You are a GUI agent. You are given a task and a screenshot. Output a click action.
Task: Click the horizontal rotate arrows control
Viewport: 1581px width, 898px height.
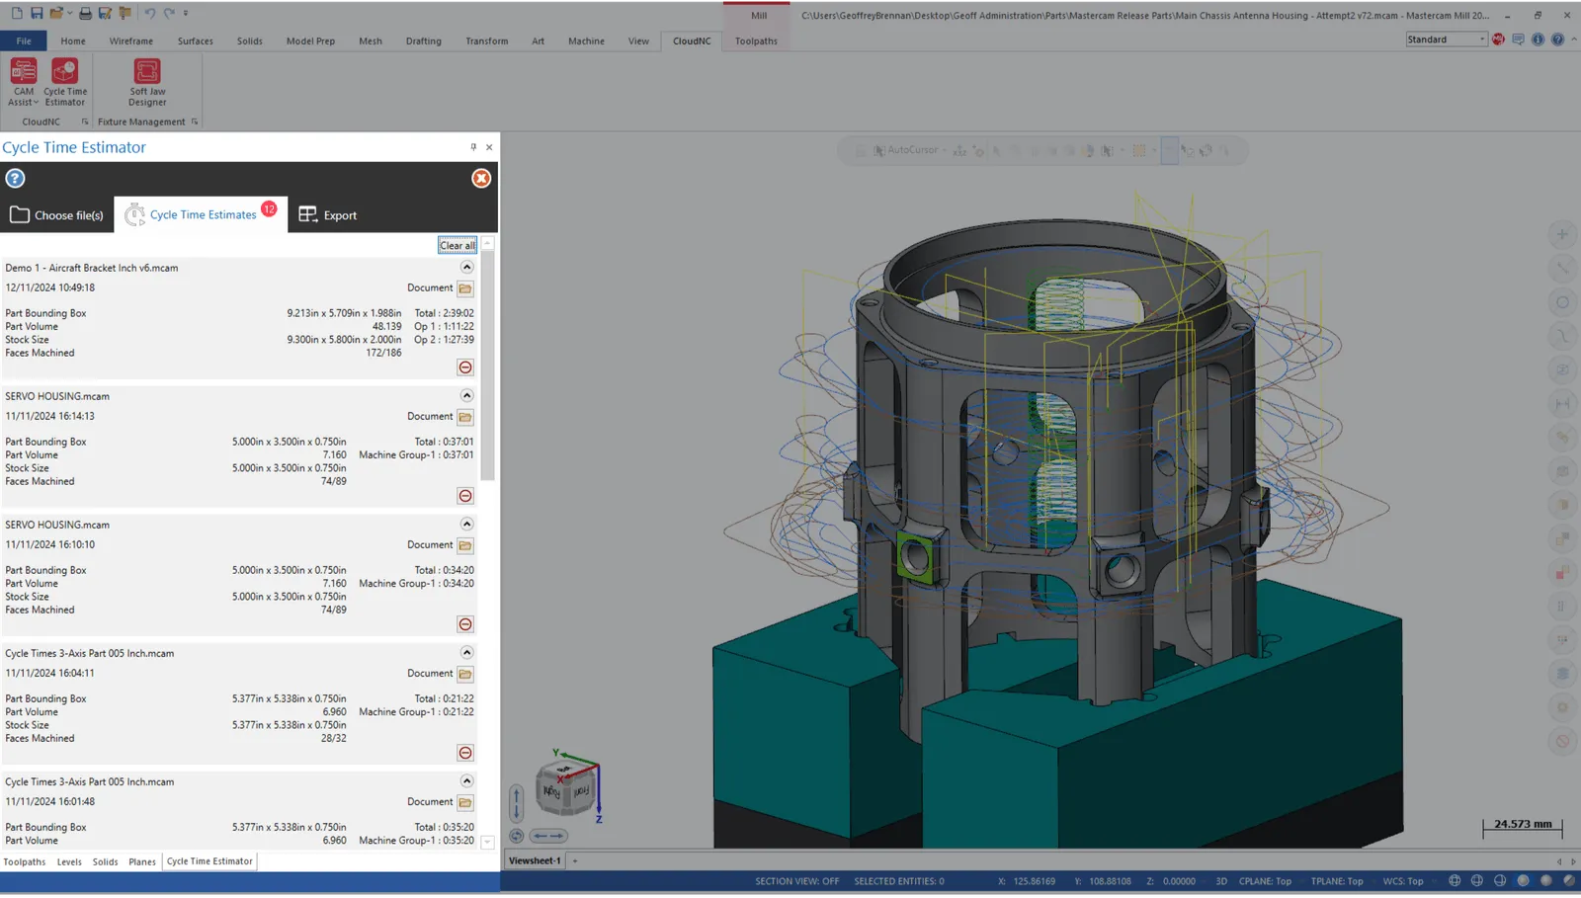coord(548,836)
